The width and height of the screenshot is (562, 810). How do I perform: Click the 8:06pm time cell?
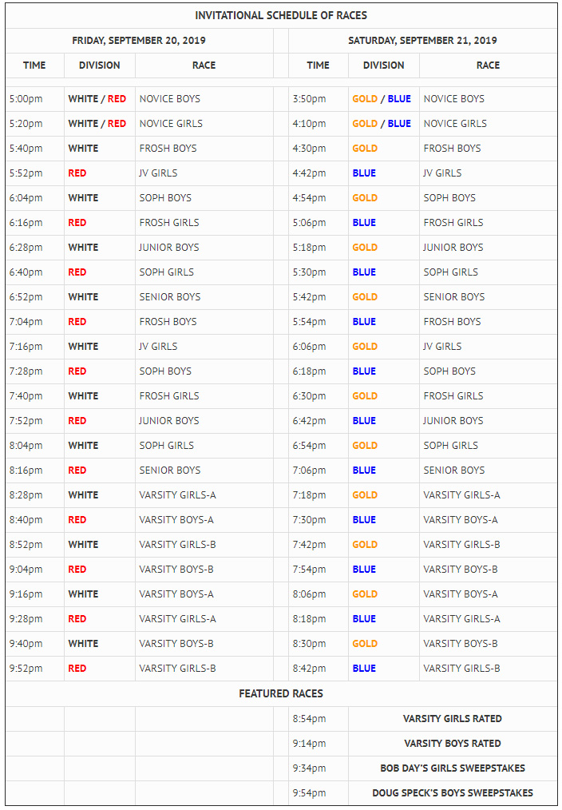point(319,594)
